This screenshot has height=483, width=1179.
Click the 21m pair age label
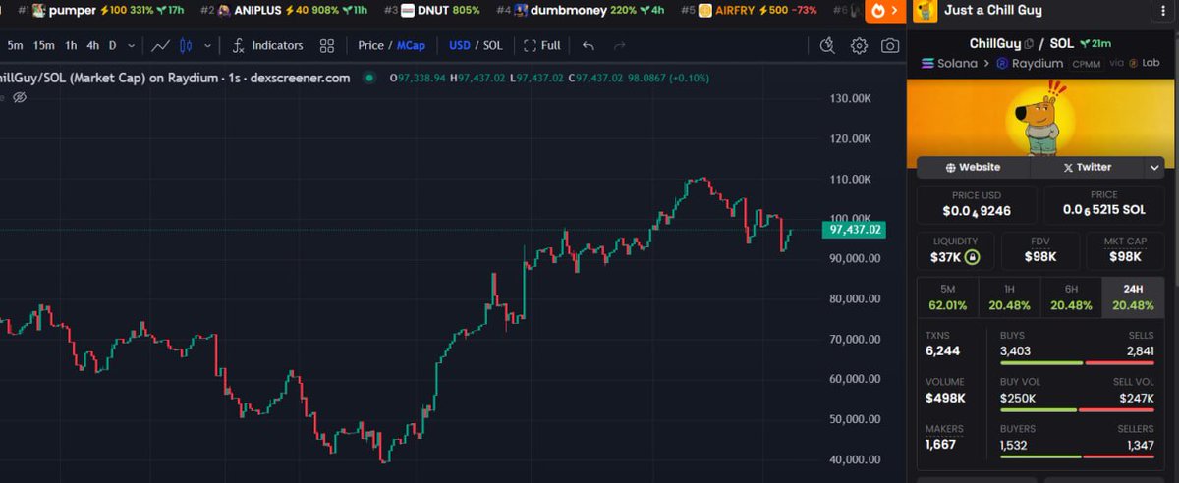(x=1095, y=44)
